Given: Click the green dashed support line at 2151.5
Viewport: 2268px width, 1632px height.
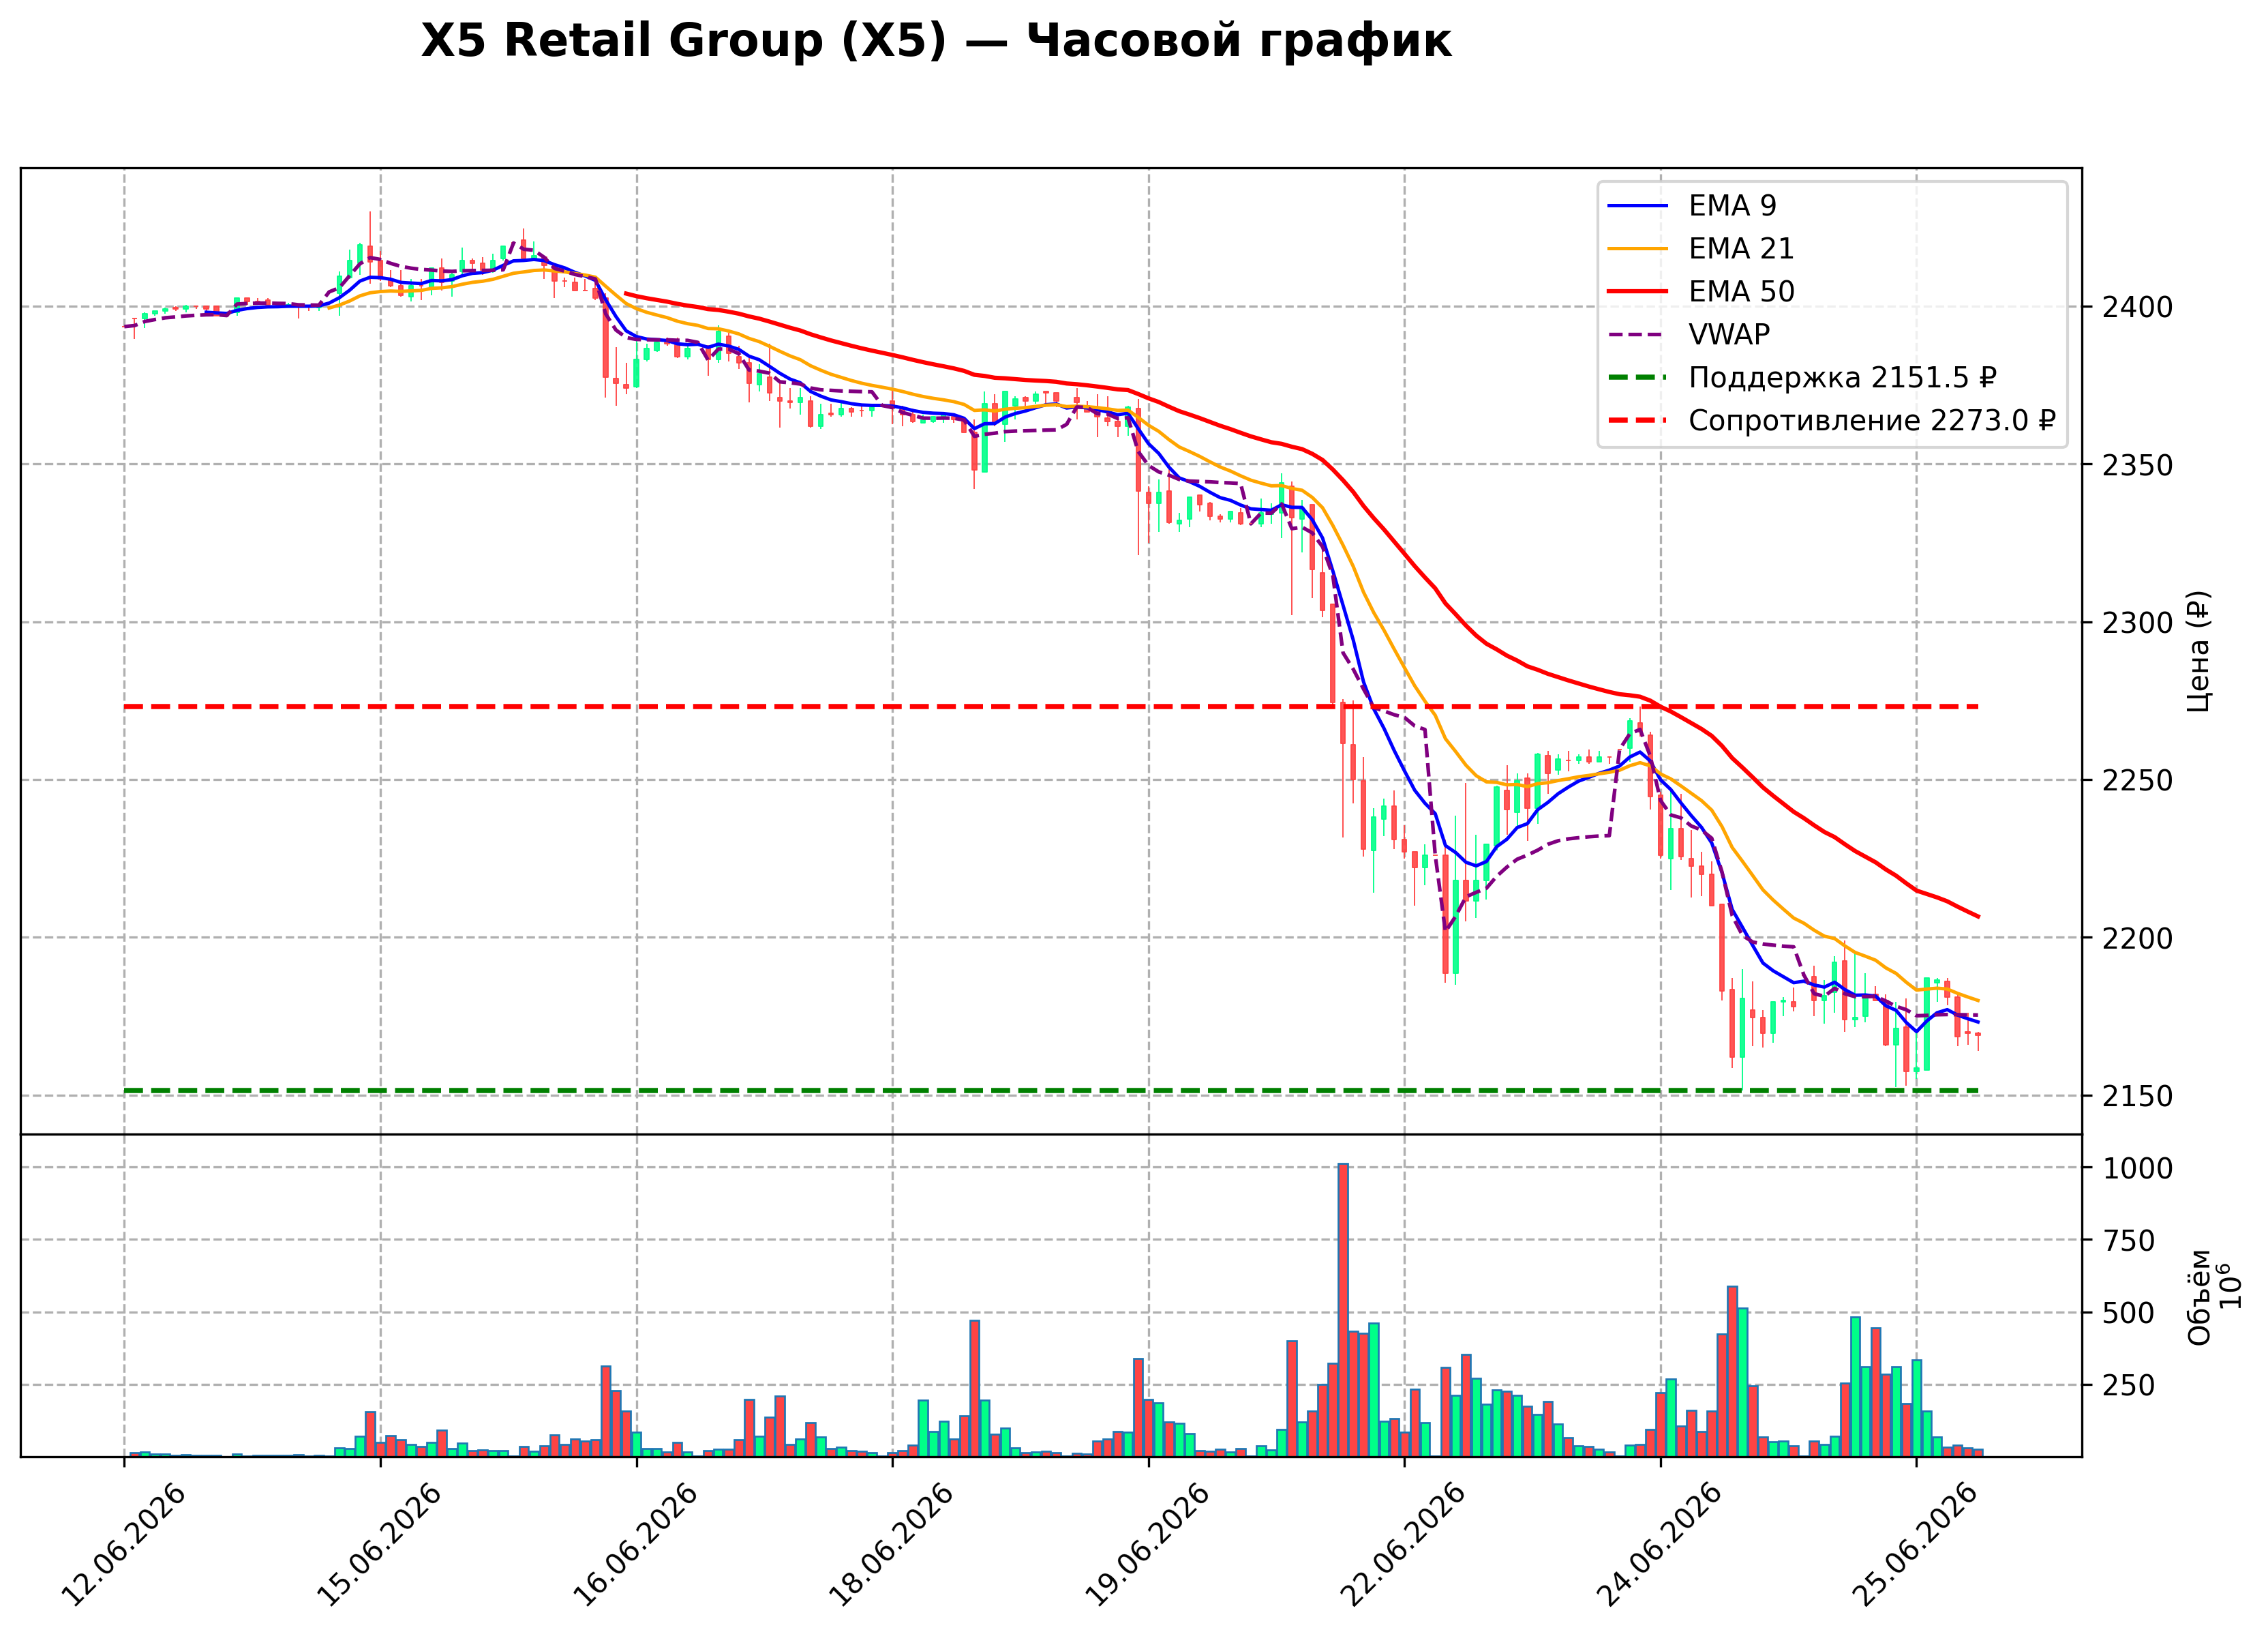Looking at the screenshot, I should click(x=1051, y=1091).
